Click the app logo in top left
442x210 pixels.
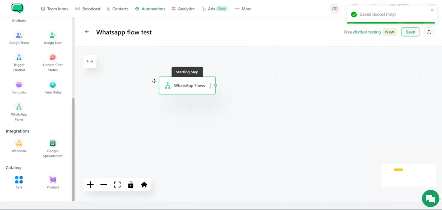click(x=17, y=9)
